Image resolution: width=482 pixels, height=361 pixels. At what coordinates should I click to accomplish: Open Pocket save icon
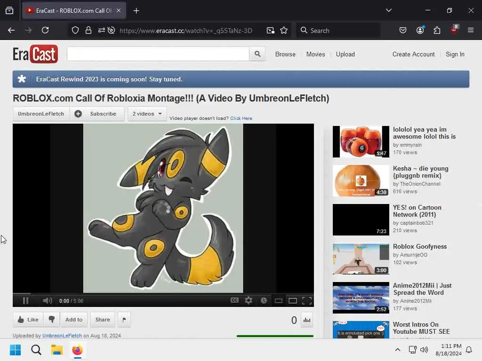(403, 30)
